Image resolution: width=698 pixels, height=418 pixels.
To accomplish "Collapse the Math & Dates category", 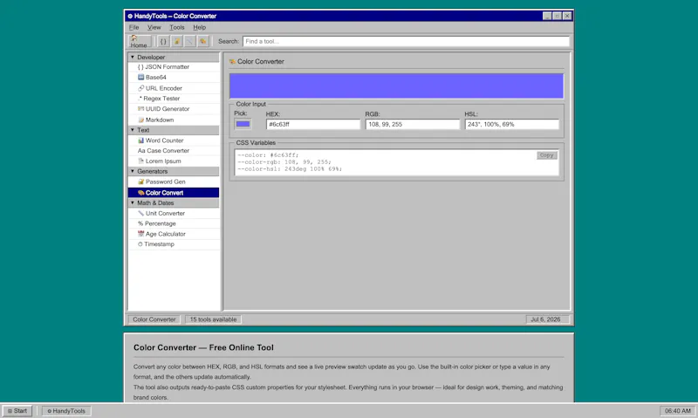I will click(174, 203).
